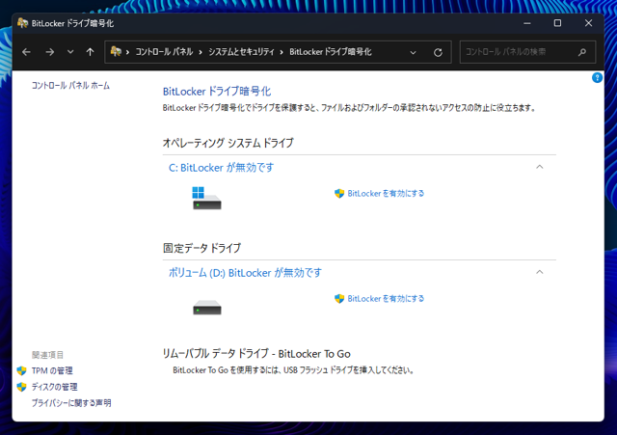This screenshot has width=617, height=435.
Task: Click title bar BitLocker app icon
Action: coord(22,23)
